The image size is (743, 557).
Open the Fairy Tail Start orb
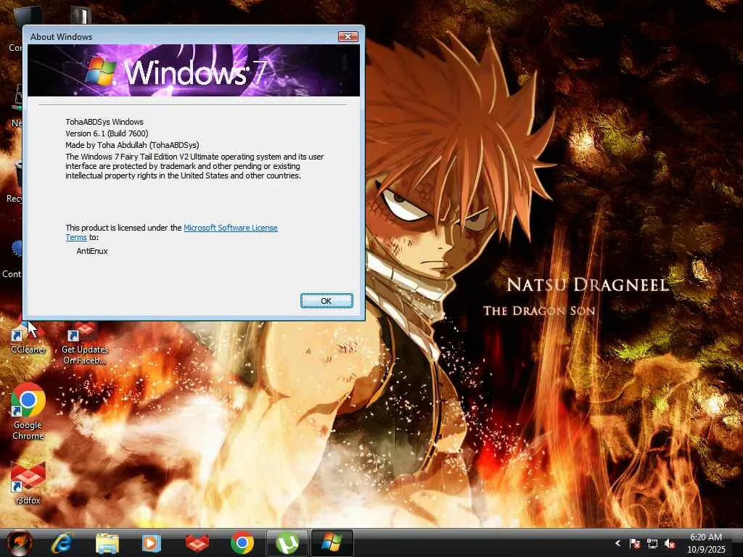click(x=20, y=542)
